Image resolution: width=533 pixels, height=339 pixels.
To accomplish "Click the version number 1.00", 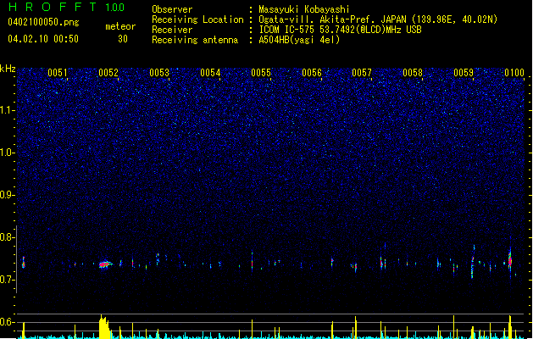I will pyautogui.click(x=114, y=8).
